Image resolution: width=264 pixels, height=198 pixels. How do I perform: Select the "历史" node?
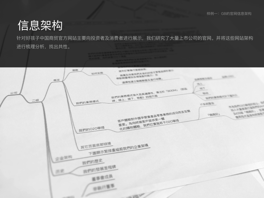click(x=60, y=171)
